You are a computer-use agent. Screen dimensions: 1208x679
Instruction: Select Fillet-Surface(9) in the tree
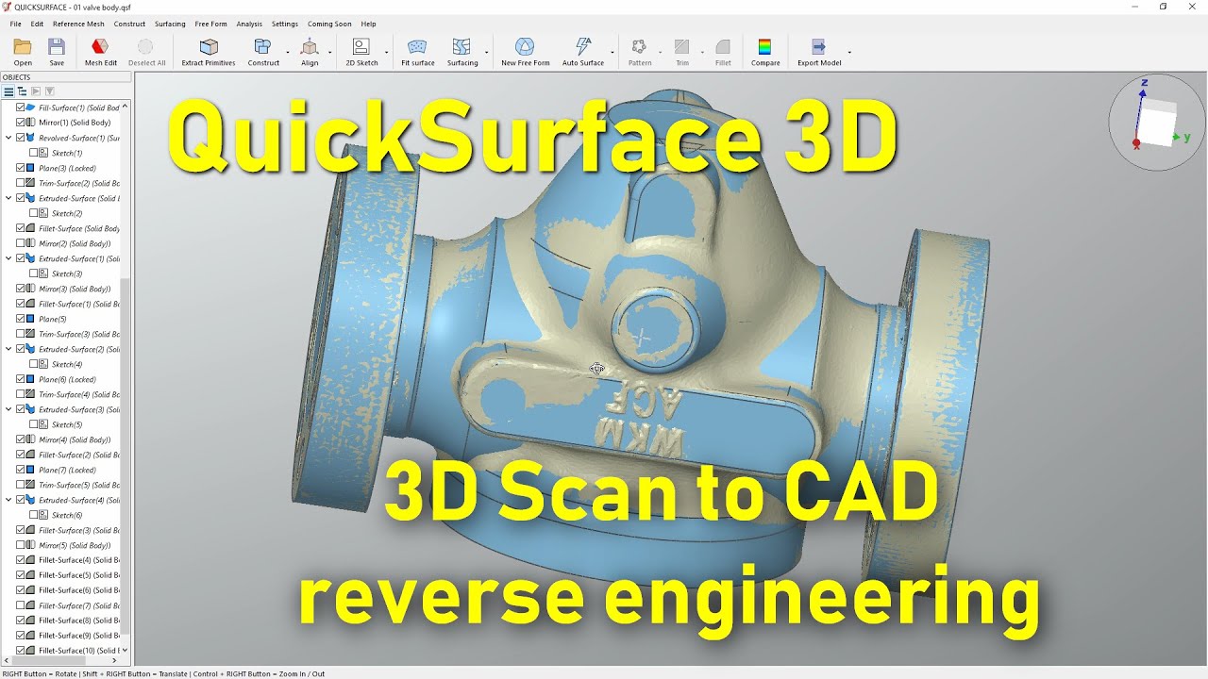tap(78, 636)
